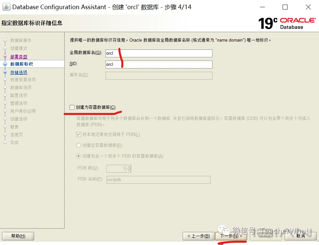
Task: Select the 创建选项 step in sidebar
Action: pos(19,119)
